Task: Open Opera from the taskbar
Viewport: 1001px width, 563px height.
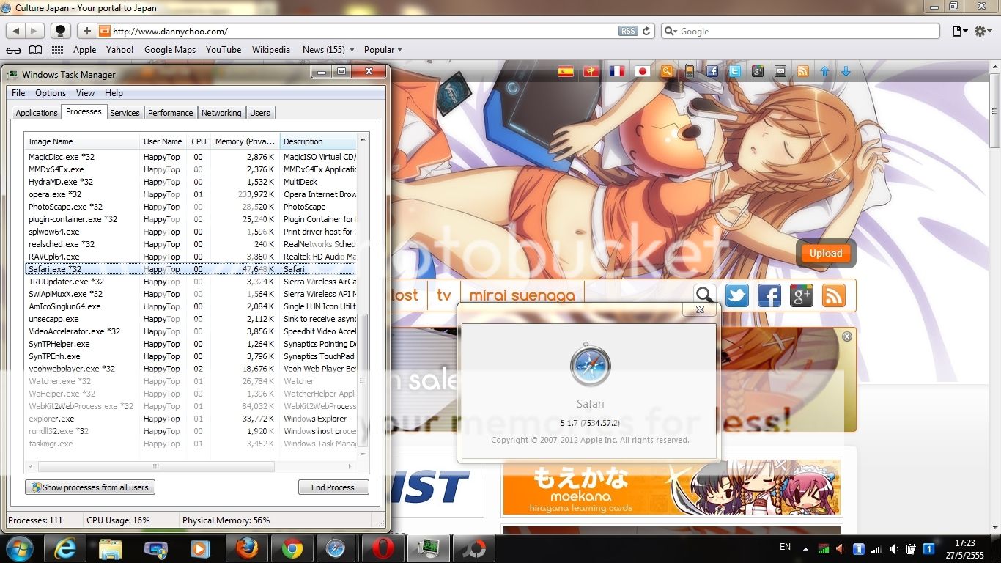Action: (x=383, y=548)
